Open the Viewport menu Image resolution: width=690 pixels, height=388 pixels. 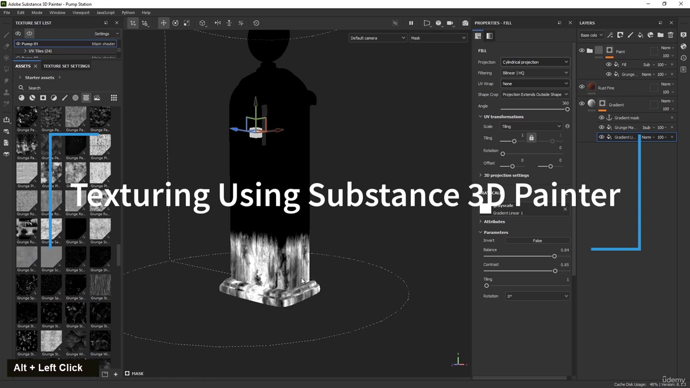pos(81,12)
